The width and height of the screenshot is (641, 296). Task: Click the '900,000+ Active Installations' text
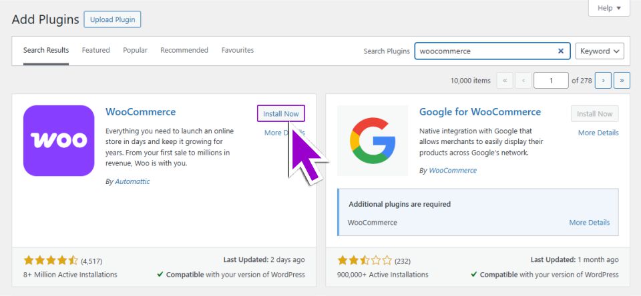click(x=383, y=275)
